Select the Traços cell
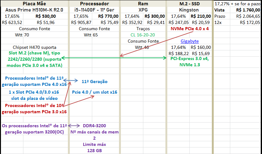The height and width of the screenshot is (154, 262). click(143, 29)
